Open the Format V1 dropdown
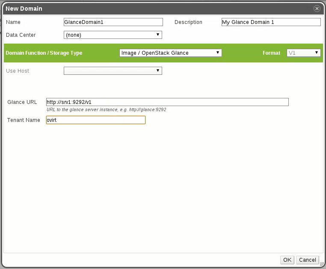This screenshot has height=269, width=326. click(303, 53)
